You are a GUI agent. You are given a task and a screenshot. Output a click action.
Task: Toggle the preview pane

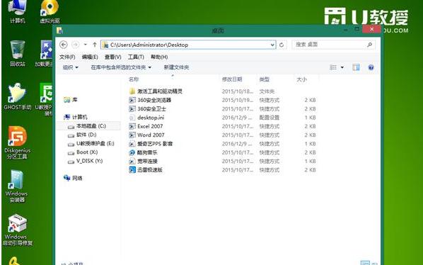356,67
